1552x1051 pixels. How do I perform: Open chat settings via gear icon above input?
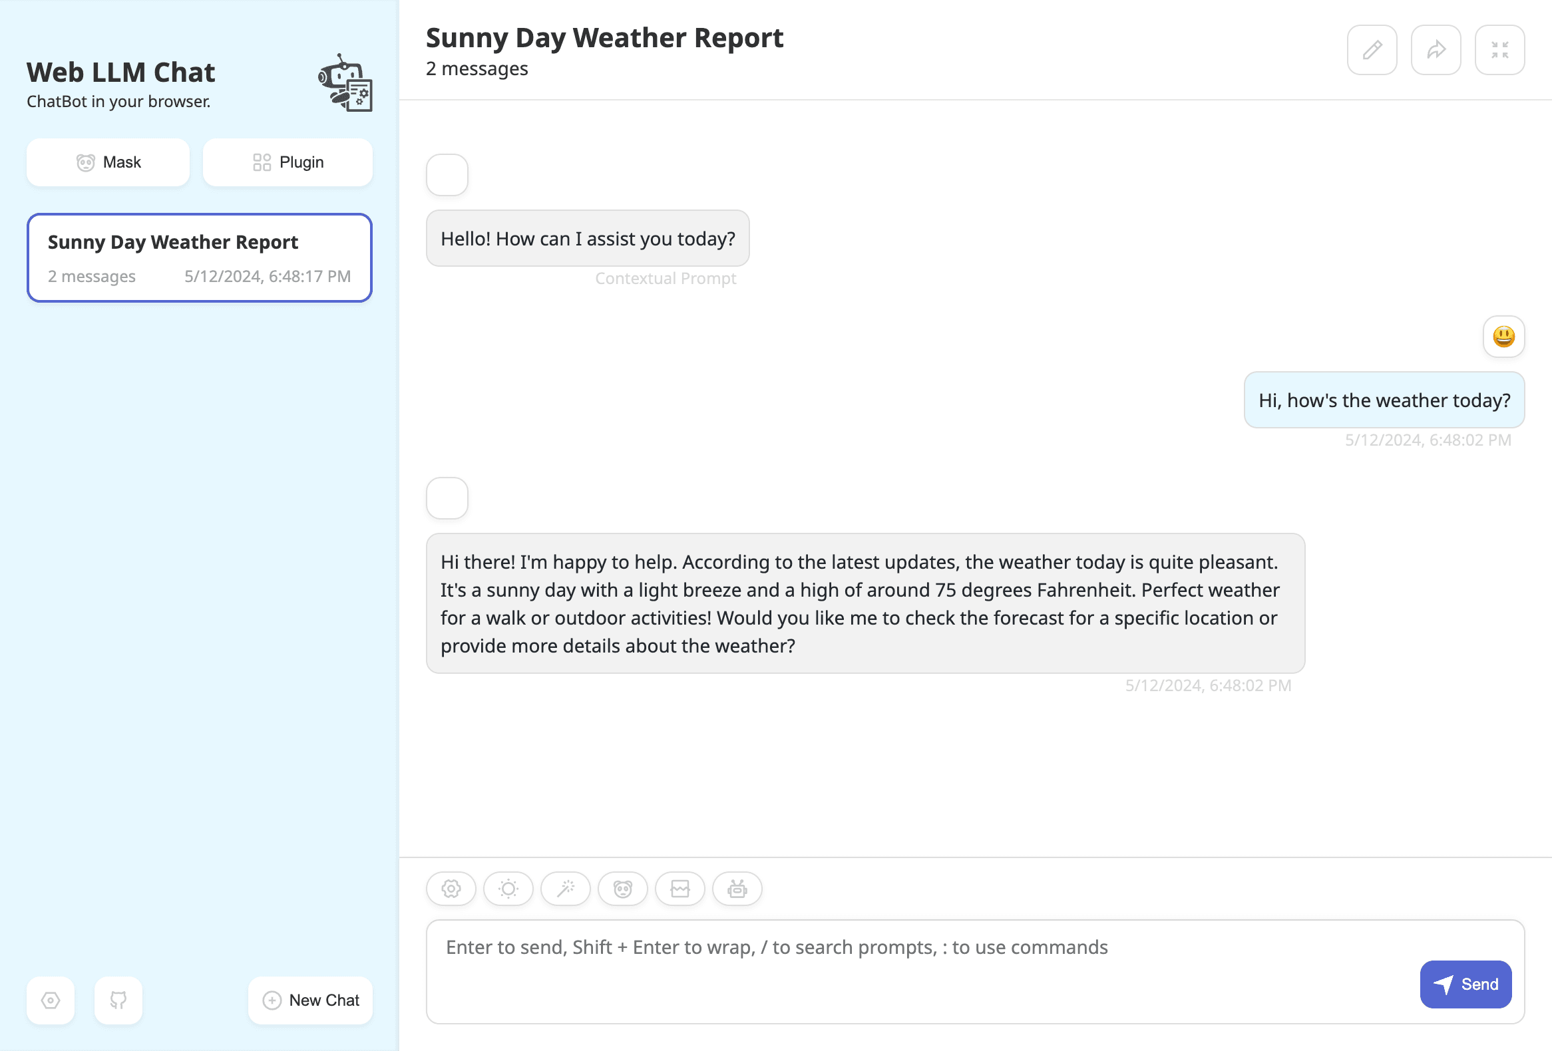pyautogui.click(x=451, y=888)
